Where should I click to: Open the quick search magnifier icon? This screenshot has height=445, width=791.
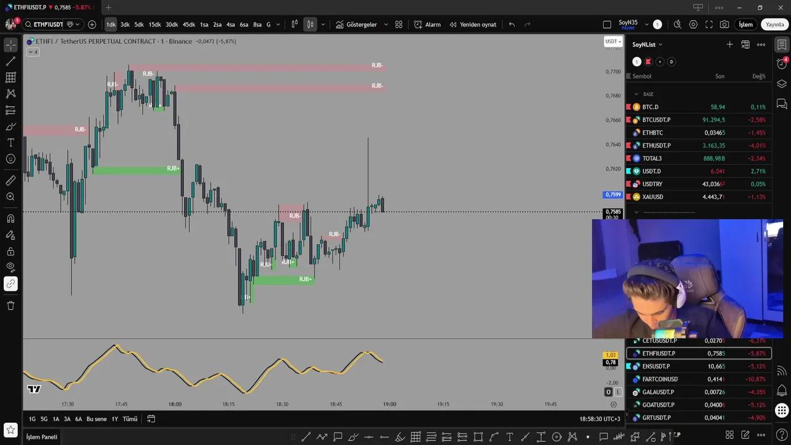677,25
